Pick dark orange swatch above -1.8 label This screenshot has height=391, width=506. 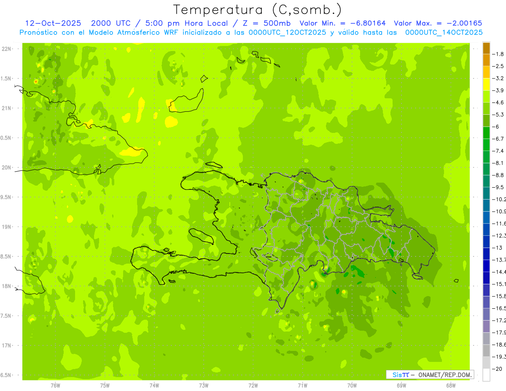486,48
